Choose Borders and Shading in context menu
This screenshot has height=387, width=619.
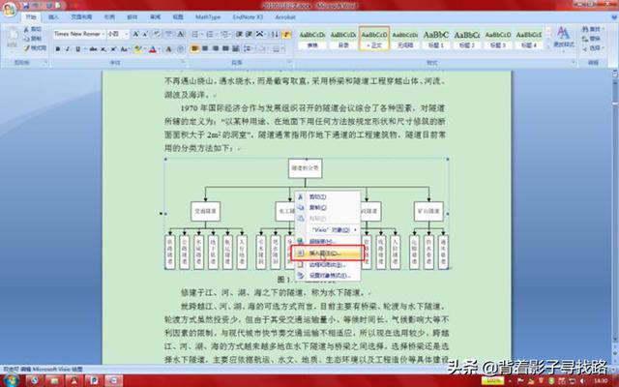click(328, 265)
